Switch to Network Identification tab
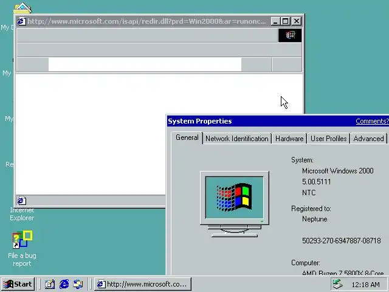 point(236,139)
